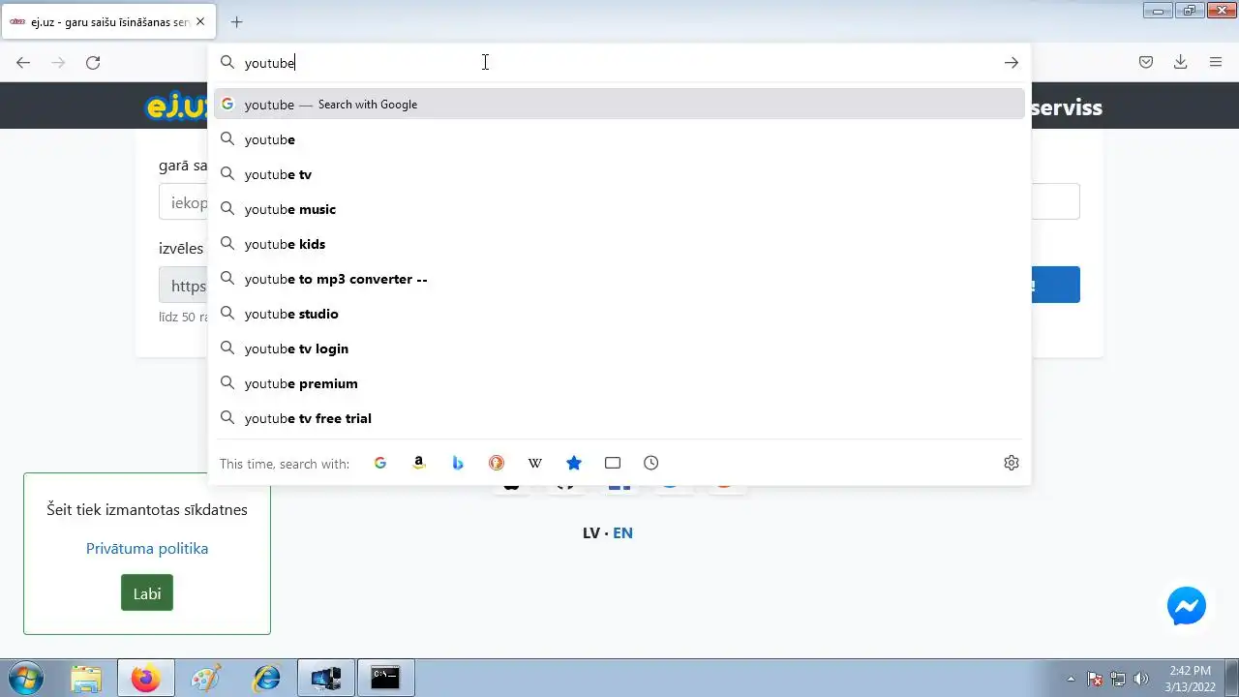Select the 'youtube tv' suggestion

(619, 174)
